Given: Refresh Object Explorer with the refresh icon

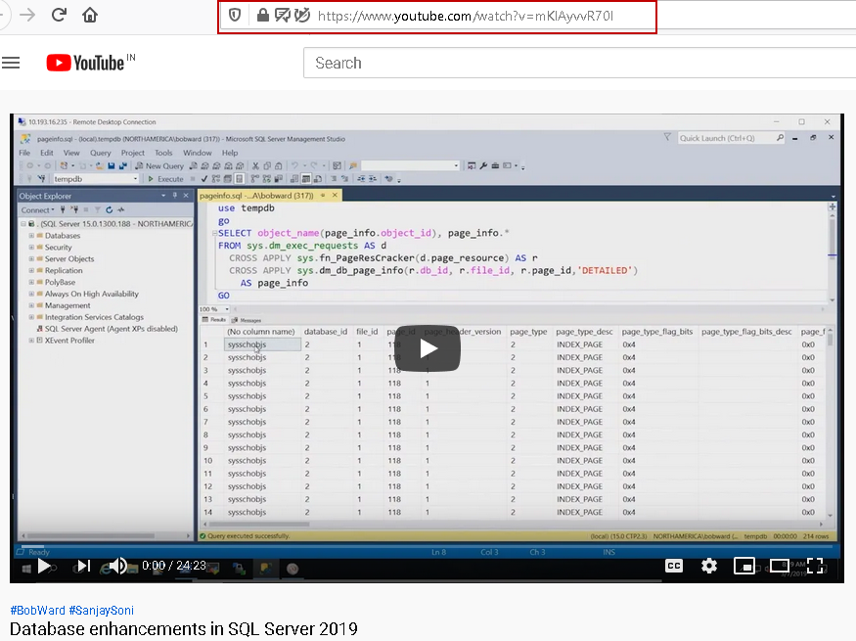Looking at the screenshot, I should (x=110, y=209).
